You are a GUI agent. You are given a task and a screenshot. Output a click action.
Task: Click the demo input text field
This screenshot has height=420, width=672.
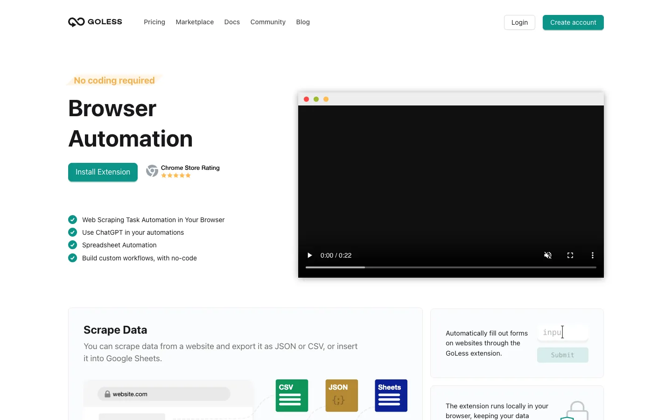point(563,332)
